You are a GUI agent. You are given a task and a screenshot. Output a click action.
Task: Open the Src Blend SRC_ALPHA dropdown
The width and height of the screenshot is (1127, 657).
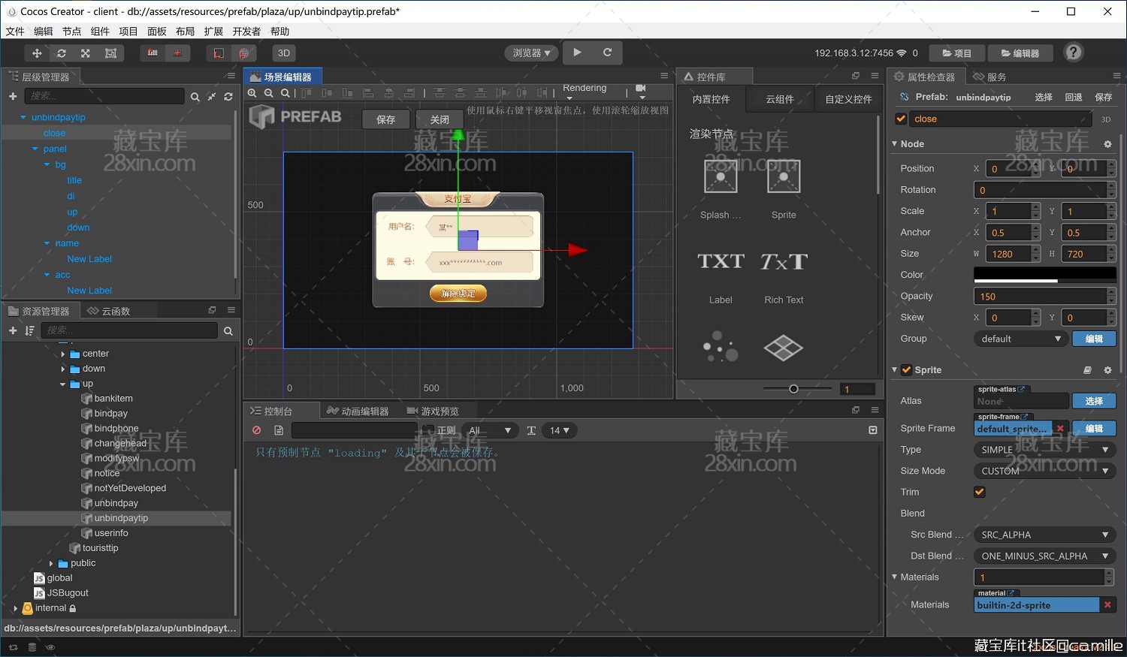pos(1044,535)
